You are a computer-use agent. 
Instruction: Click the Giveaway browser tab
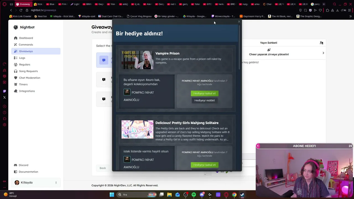tap(23, 4)
